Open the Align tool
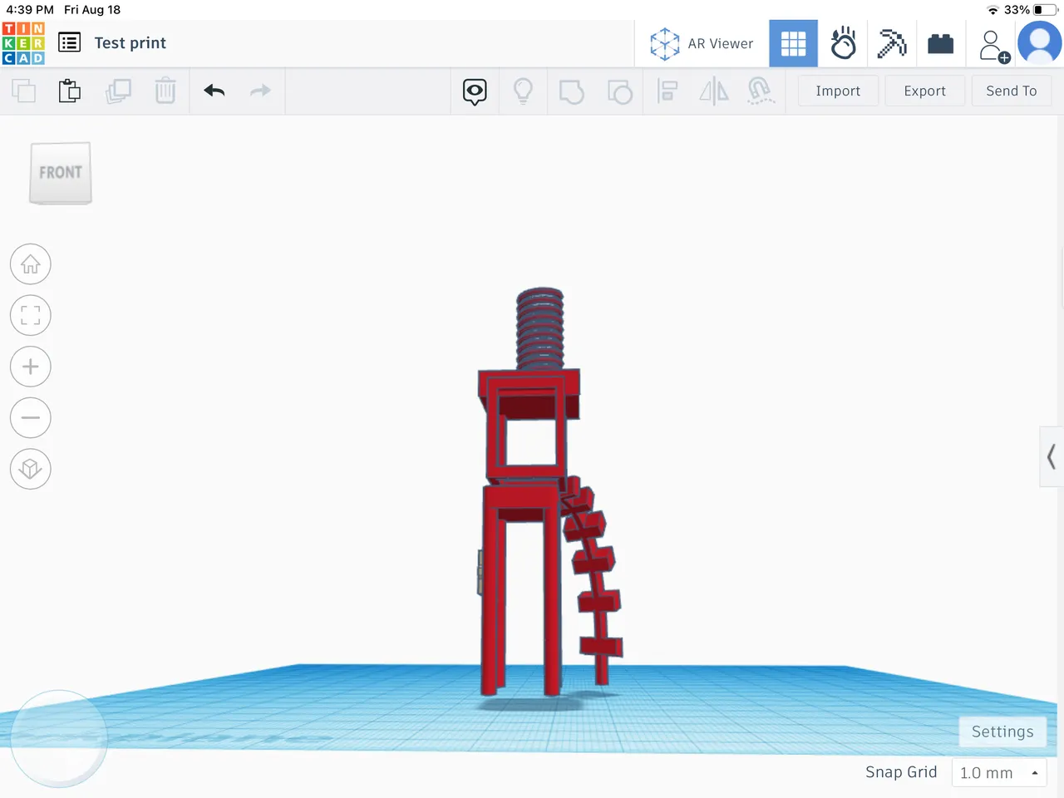Viewport: 1064px width, 798px height. (x=667, y=91)
